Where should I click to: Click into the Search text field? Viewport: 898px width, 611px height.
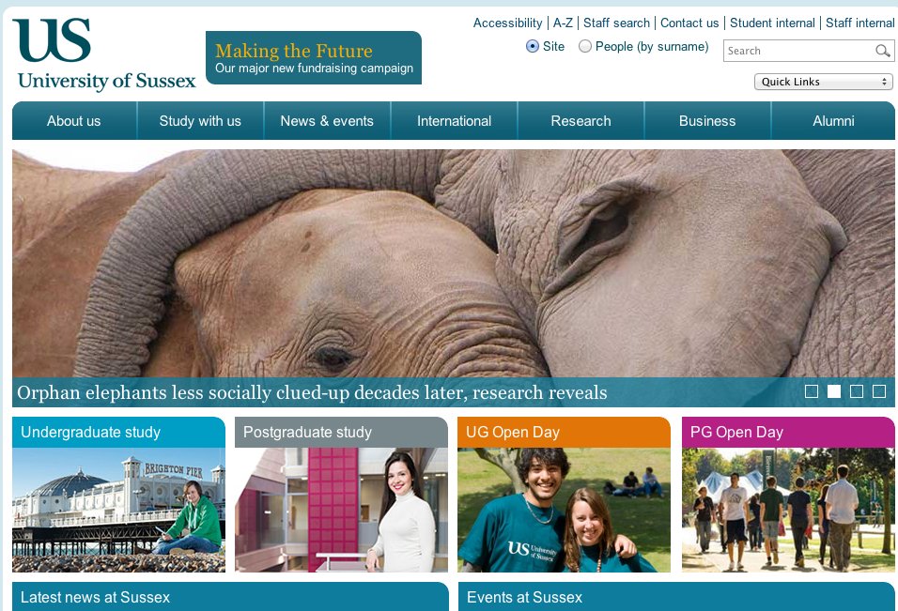click(x=799, y=51)
